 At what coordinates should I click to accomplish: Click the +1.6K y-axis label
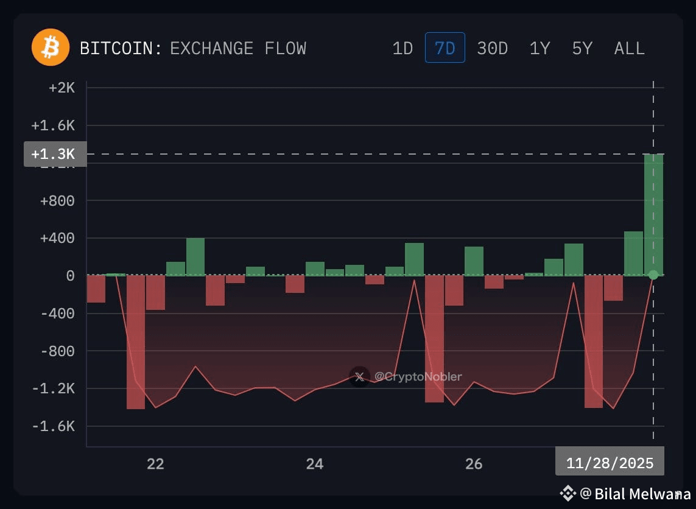[53, 125]
